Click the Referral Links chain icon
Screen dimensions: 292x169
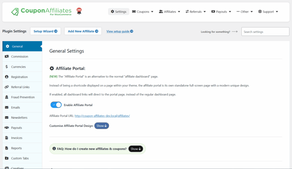[7, 87]
